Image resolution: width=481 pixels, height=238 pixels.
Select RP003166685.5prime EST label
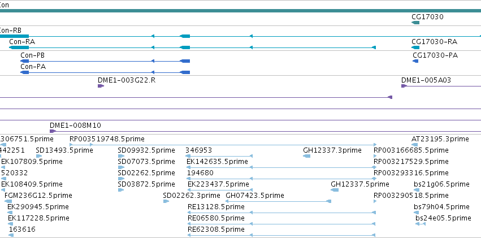[411, 150]
